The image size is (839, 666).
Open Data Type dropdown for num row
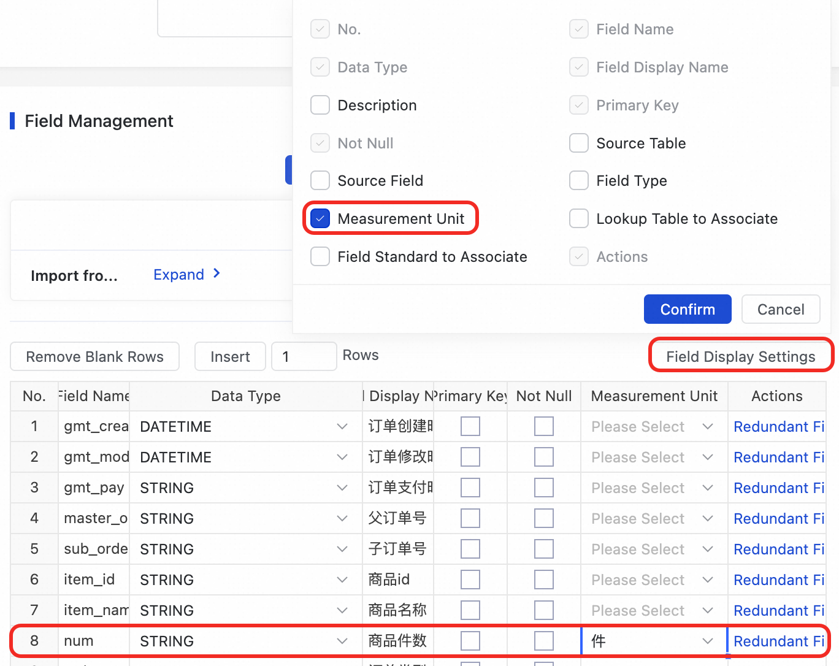(245, 641)
